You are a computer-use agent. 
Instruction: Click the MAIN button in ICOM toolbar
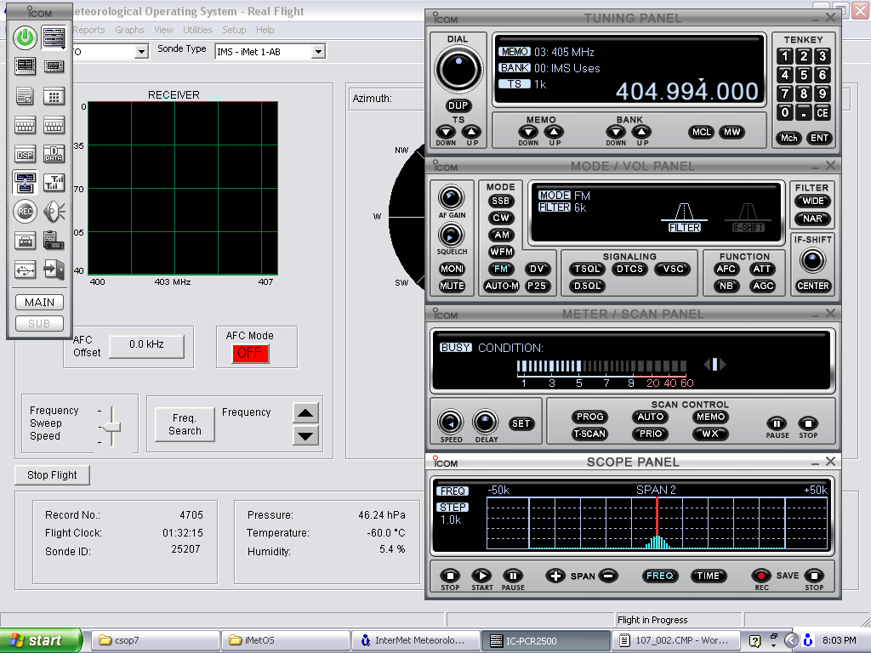[x=39, y=302]
